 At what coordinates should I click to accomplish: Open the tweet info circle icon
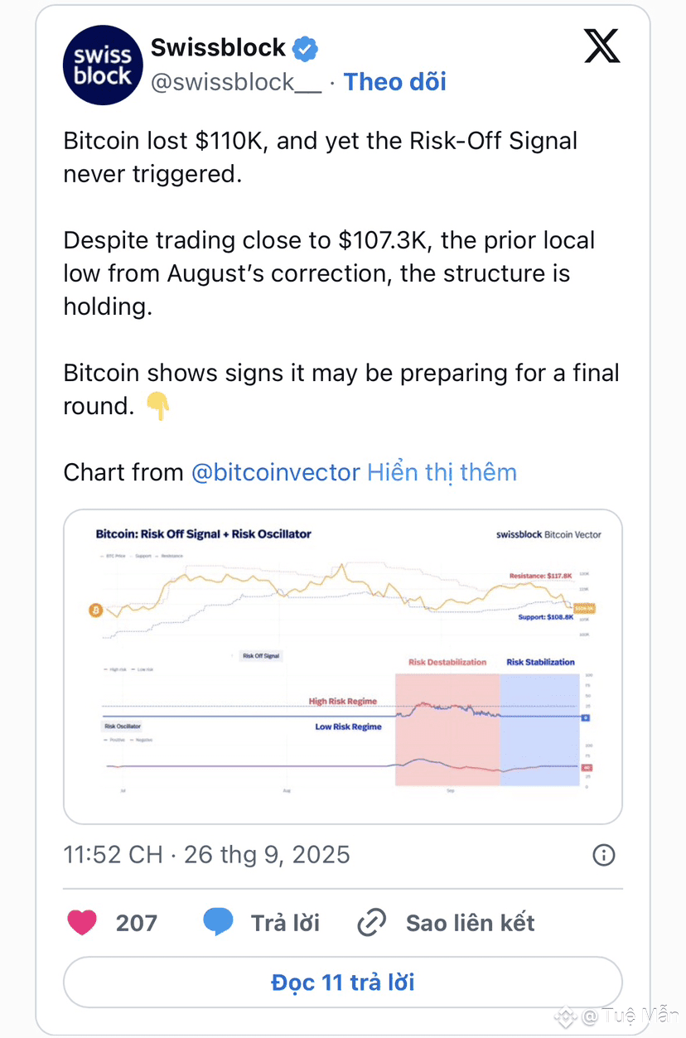click(x=604, y=854)
